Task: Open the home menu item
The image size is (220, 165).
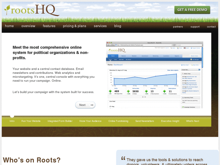Action: [x=9, y=26]
